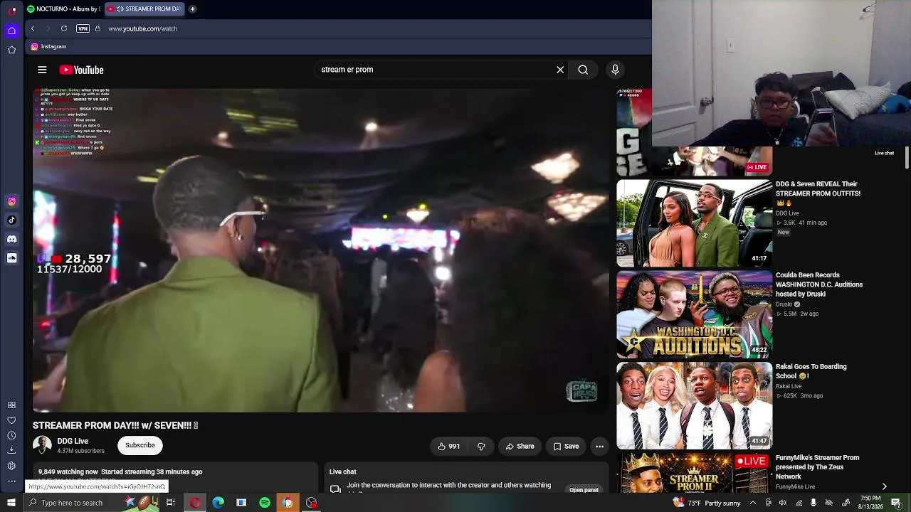Screen dimensions: 911x512
Task: Start voice search with the microphone
Action: pos(615,70)
